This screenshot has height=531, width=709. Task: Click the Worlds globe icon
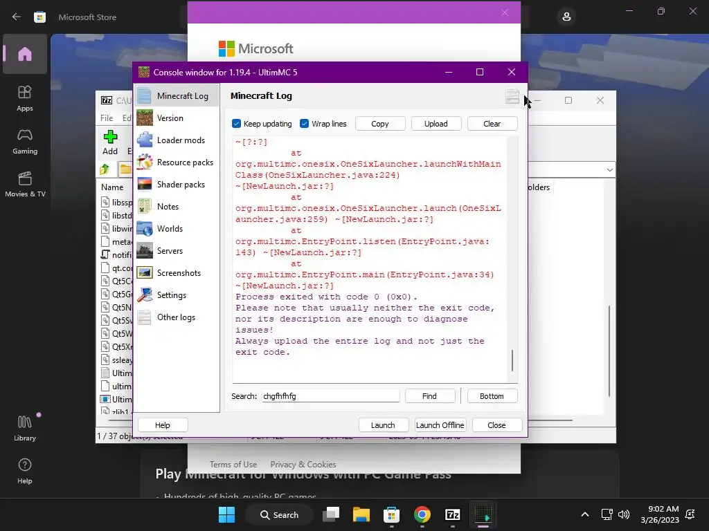coord(145,228)
